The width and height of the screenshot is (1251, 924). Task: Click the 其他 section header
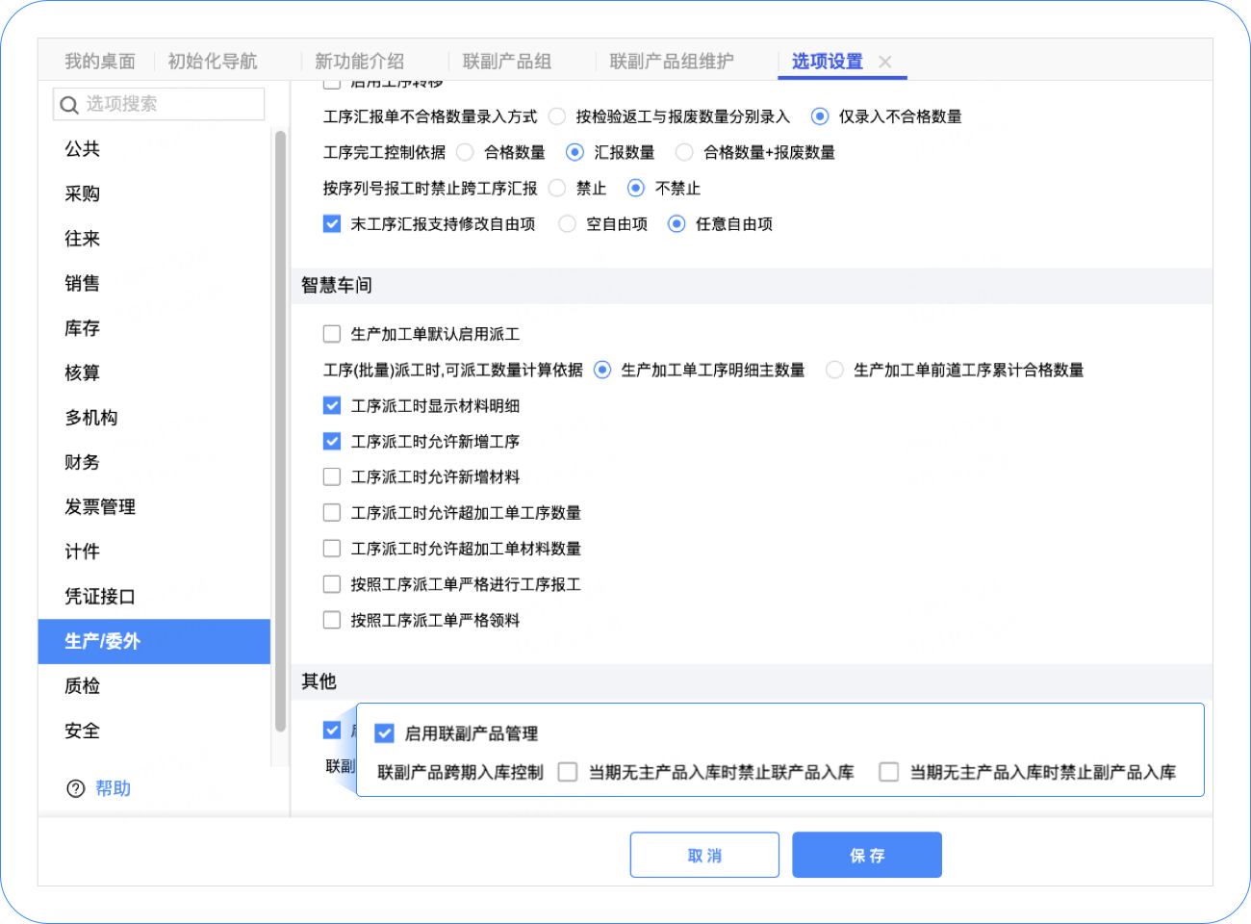[752, 681]
